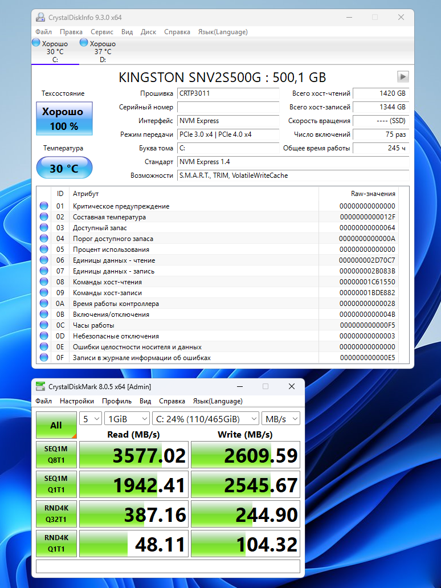Open Диск menu in CrystalDiskInfo
This screenshot has height=588, width=441.
click(148, 32)
